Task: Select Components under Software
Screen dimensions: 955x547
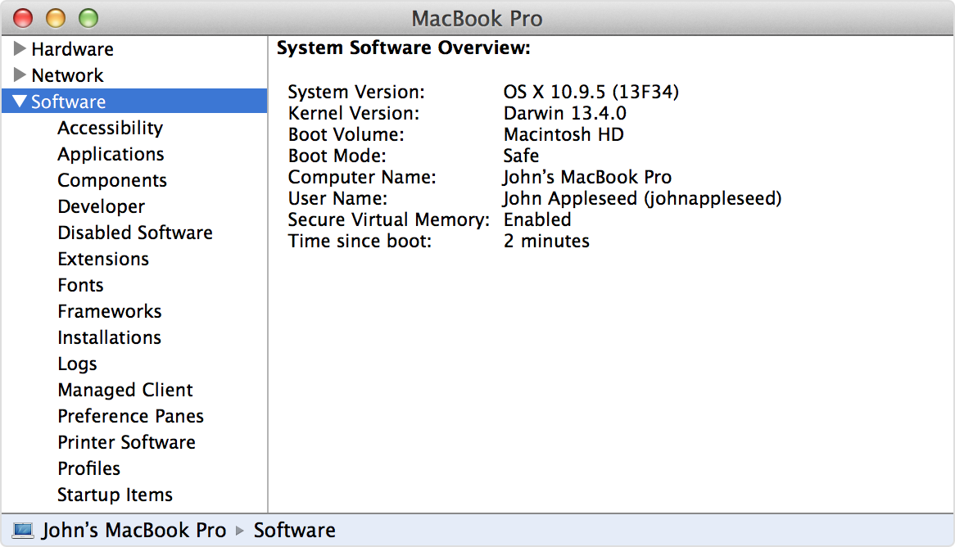Action: [112, 180]
